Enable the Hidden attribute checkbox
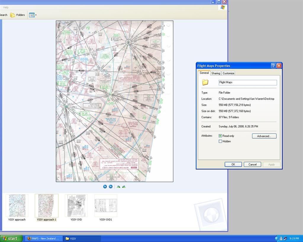303x242 pixels. (220, 141)
